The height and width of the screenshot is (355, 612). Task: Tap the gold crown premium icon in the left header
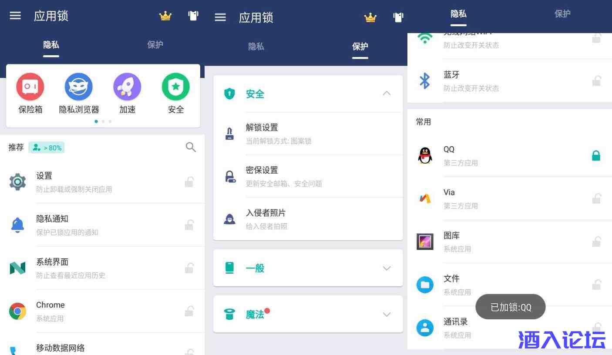(165, 16)
